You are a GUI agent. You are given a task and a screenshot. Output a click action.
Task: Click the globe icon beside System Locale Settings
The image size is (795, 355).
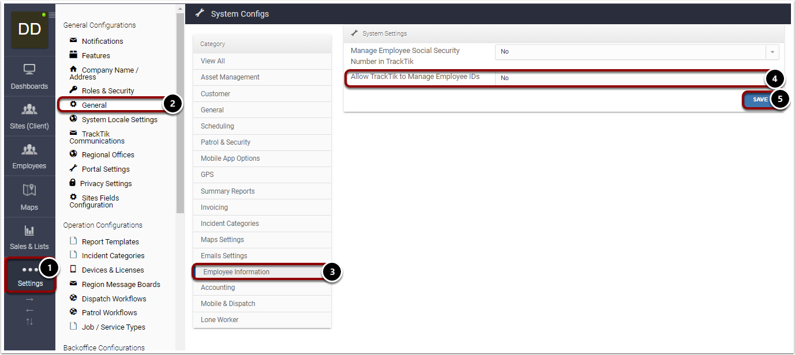tap(73, 119)
